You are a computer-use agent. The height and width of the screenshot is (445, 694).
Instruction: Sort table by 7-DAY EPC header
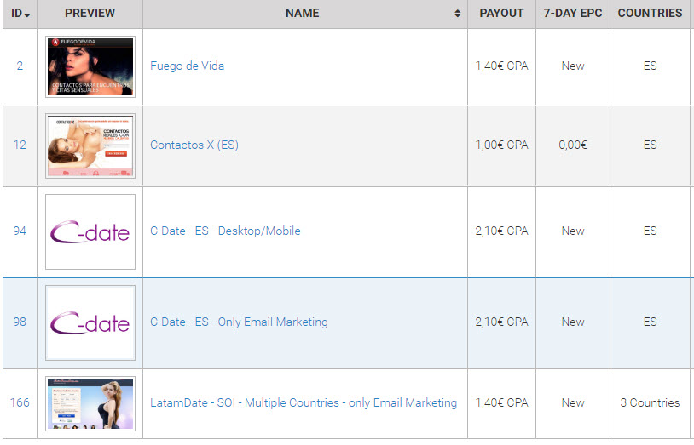(573, 14)
